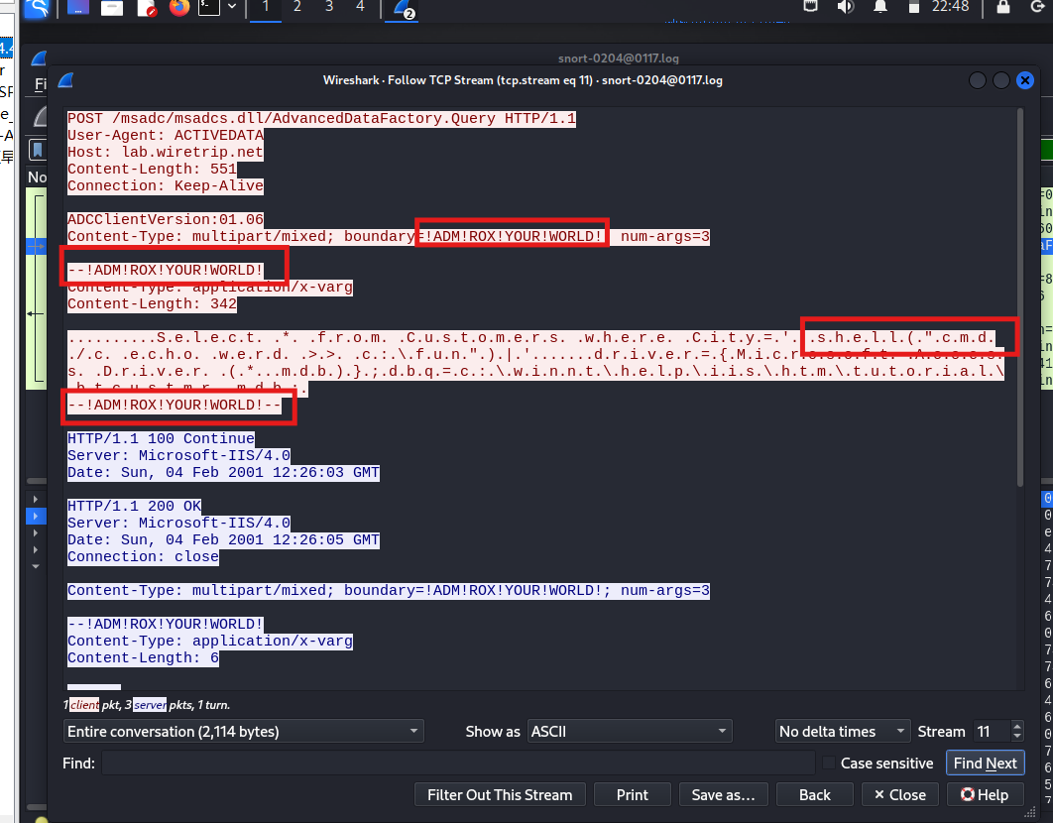Open the display settings tray icon

click(x=810, y=7)
